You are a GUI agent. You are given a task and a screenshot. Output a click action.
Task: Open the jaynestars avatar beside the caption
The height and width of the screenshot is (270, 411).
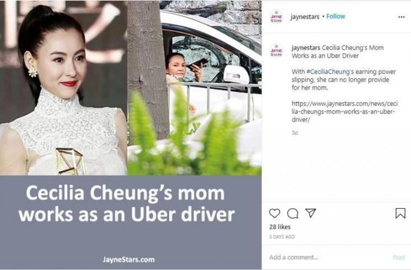(276, 51)
